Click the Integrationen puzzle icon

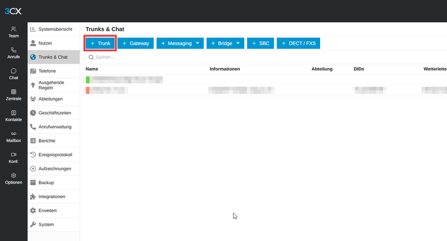33,196
